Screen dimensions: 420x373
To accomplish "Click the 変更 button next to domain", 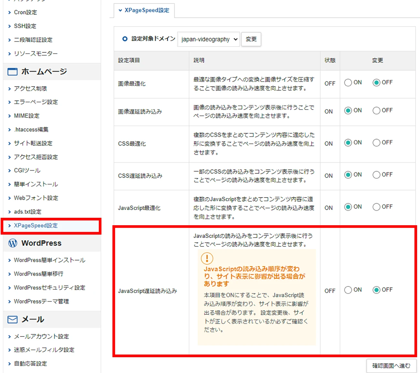I will pos(251,39).
